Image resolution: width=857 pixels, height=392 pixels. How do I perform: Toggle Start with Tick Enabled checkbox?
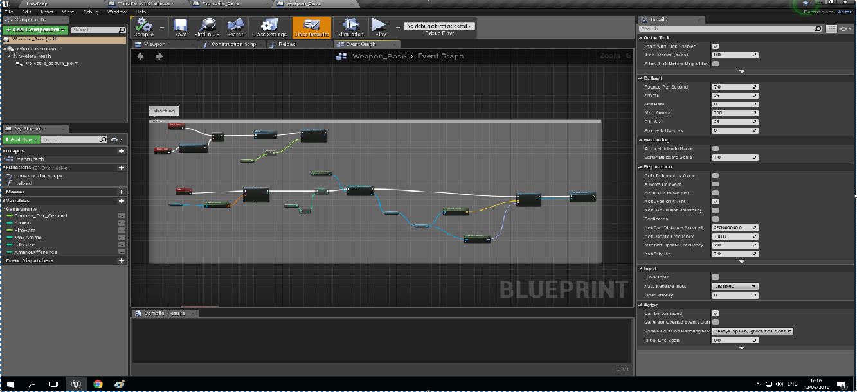coord(716,46)
